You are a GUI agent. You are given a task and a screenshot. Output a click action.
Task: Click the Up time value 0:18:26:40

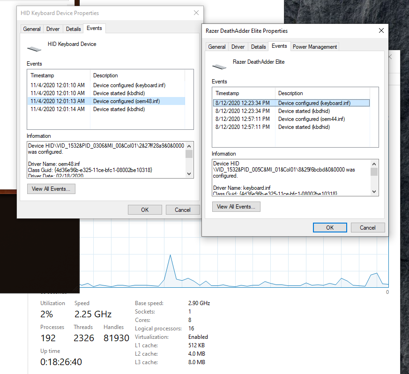click(61, 362)
